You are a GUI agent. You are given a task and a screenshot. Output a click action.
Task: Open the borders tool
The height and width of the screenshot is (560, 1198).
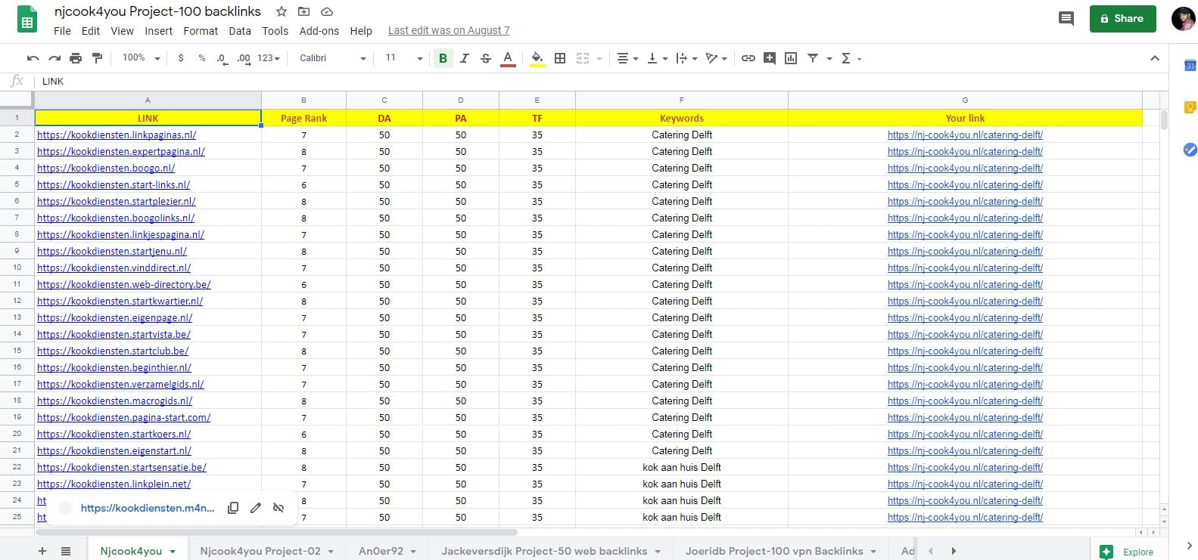560,58
